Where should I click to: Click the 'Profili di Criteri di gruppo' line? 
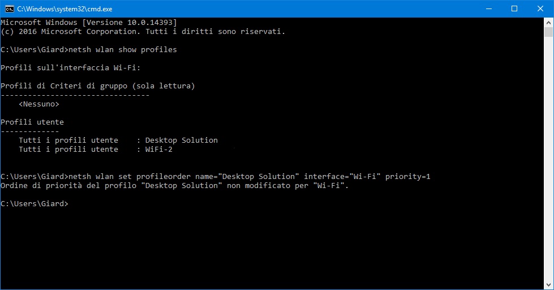[x=97, y=86]
